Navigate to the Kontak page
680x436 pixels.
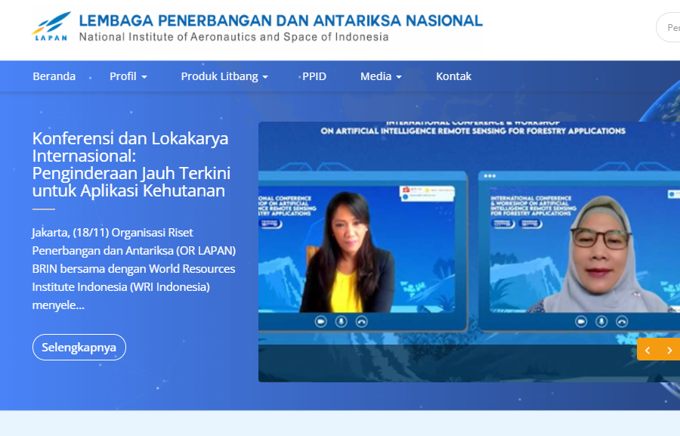453,76
